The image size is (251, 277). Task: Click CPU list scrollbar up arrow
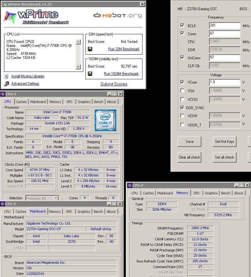[x=78, y=42]
